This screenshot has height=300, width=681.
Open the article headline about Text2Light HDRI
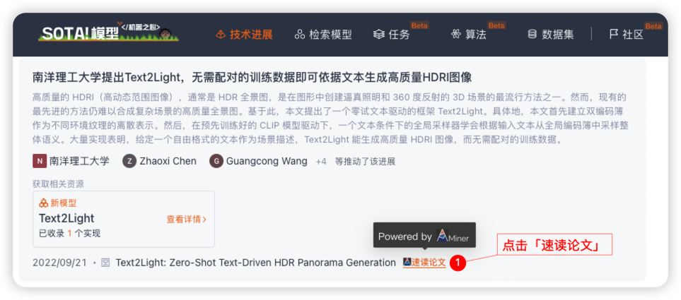[x=252, y=78]
